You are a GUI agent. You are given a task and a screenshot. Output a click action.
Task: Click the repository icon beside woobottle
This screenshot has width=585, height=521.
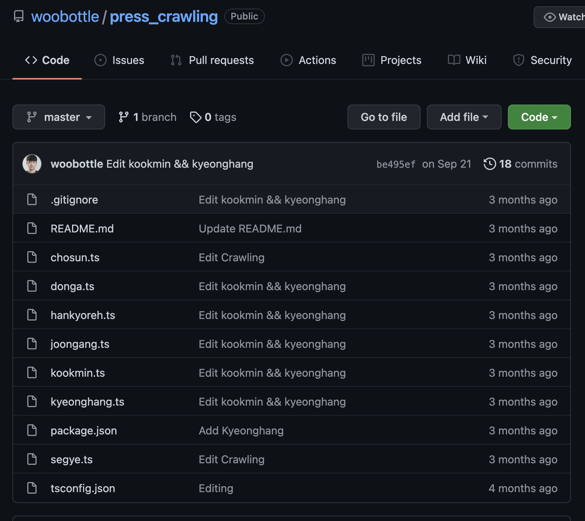19,16
